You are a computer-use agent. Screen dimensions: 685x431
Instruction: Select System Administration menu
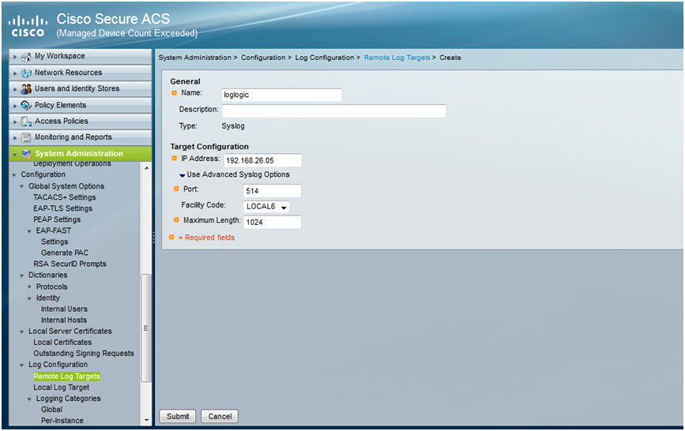tap(81, 154)
